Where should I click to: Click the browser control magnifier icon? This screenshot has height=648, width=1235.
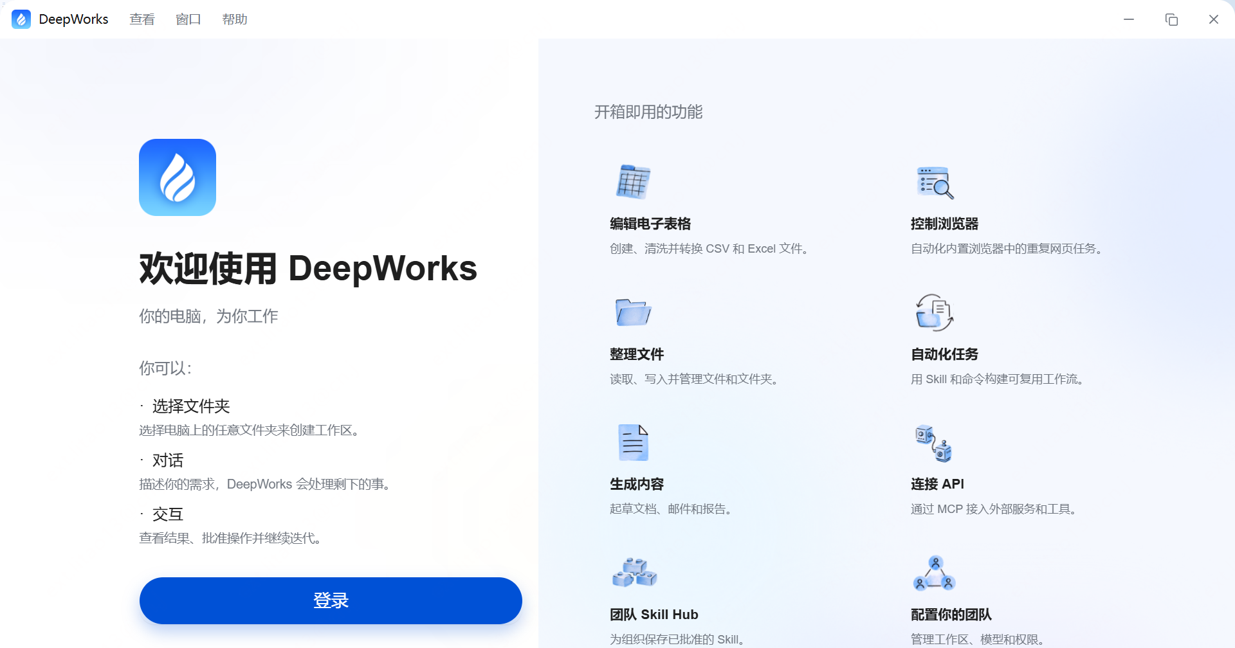(935, 183)
